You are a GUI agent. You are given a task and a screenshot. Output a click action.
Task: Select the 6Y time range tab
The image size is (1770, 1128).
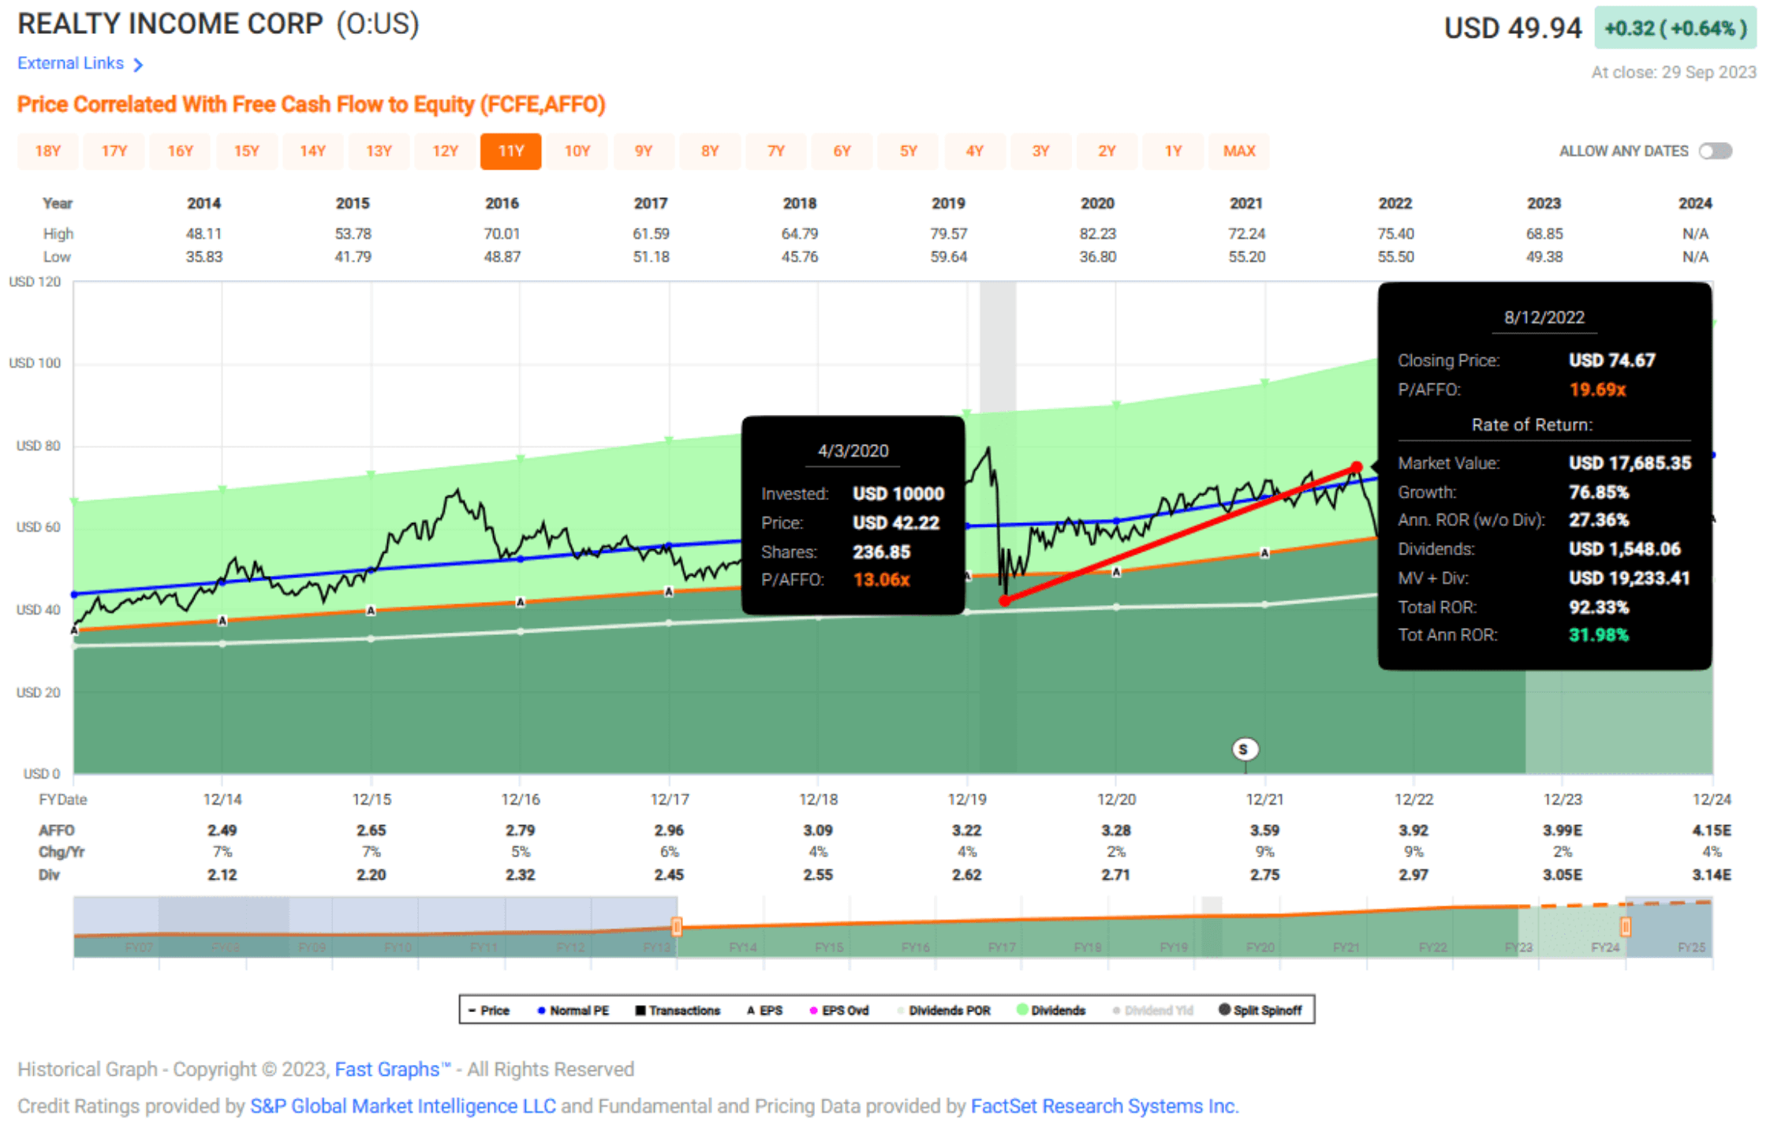click(842, 151)
